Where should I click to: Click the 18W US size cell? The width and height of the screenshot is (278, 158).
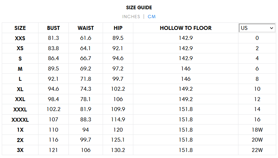[x=257, y=130]
